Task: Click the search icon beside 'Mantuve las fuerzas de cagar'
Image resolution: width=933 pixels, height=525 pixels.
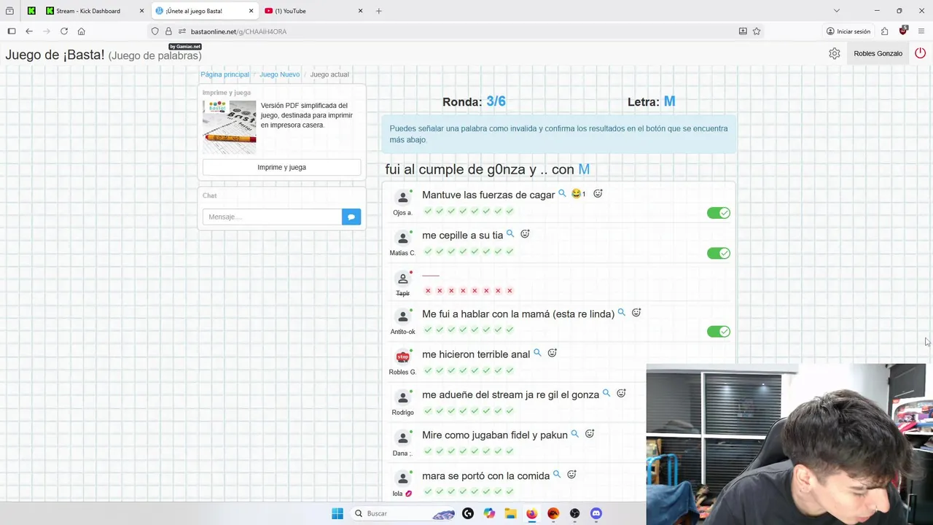Action: pos(562,193)
